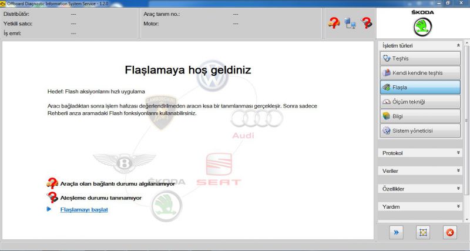The height and width of the screenshot is (251, 470).
Task: Click the network connection icon in header
Action: [x=350, y=23]
